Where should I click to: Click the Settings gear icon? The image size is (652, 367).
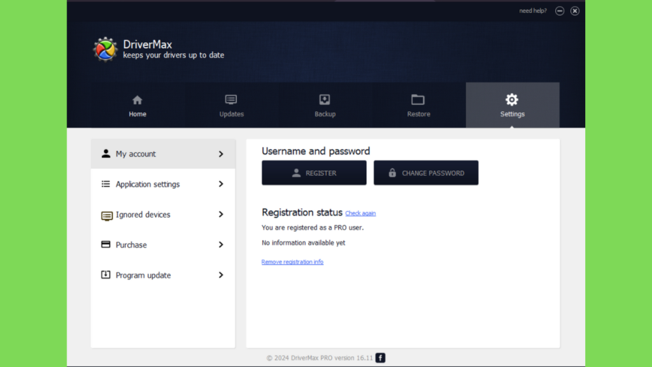coord(512,99)
